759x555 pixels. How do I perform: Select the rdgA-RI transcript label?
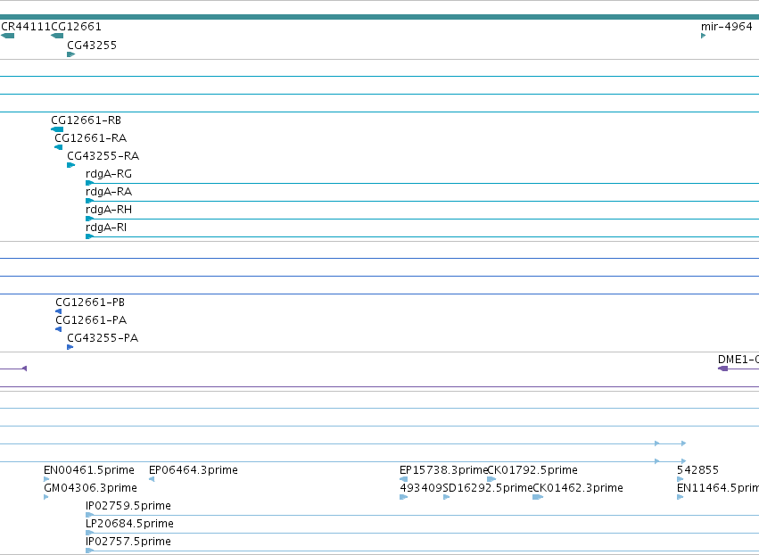click(106, 228)
